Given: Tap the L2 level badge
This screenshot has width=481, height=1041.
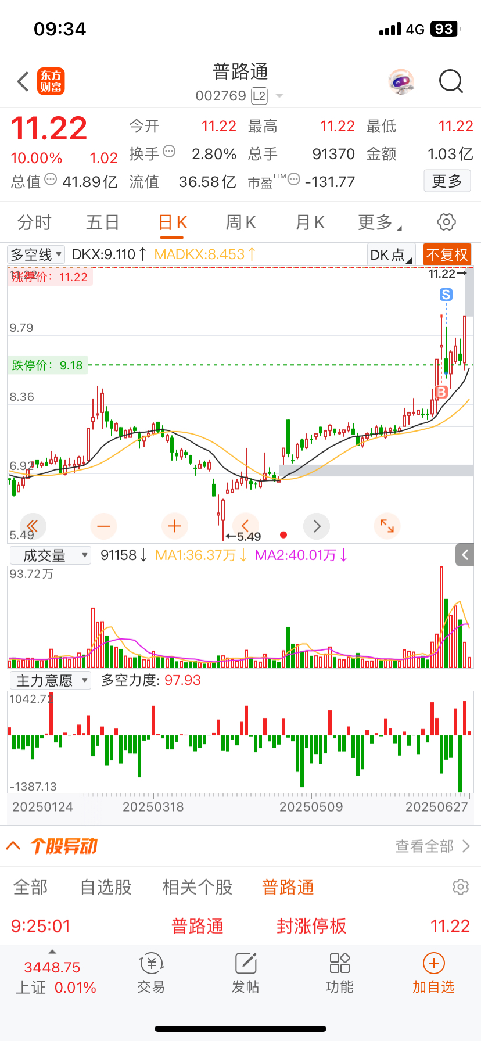Looking at the screenshot, I should click(259, 96).
